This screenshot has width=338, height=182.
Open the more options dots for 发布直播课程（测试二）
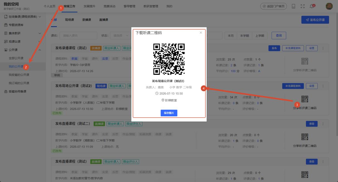point(323,124)
